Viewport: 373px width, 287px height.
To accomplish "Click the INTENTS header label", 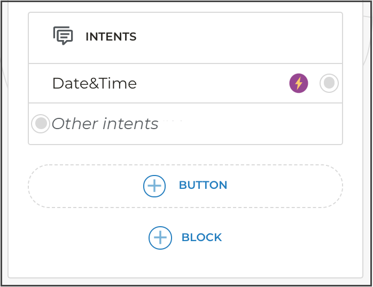I will click(x=111, y=37).
